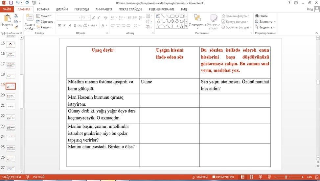Switch to ВИД tab

(x=184, y=9)
